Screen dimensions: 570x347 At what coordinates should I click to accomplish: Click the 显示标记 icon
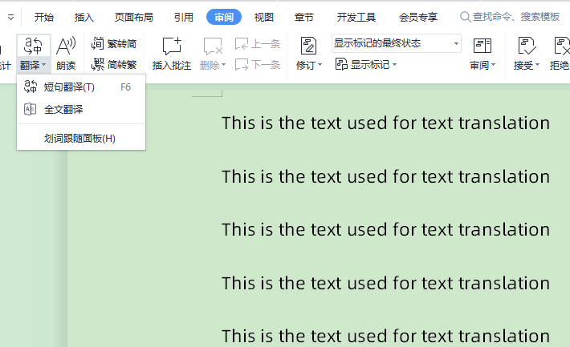(x=341, y=64)
